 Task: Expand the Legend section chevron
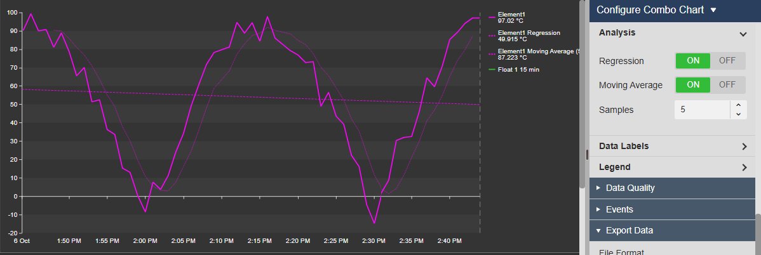coord(744,167)
